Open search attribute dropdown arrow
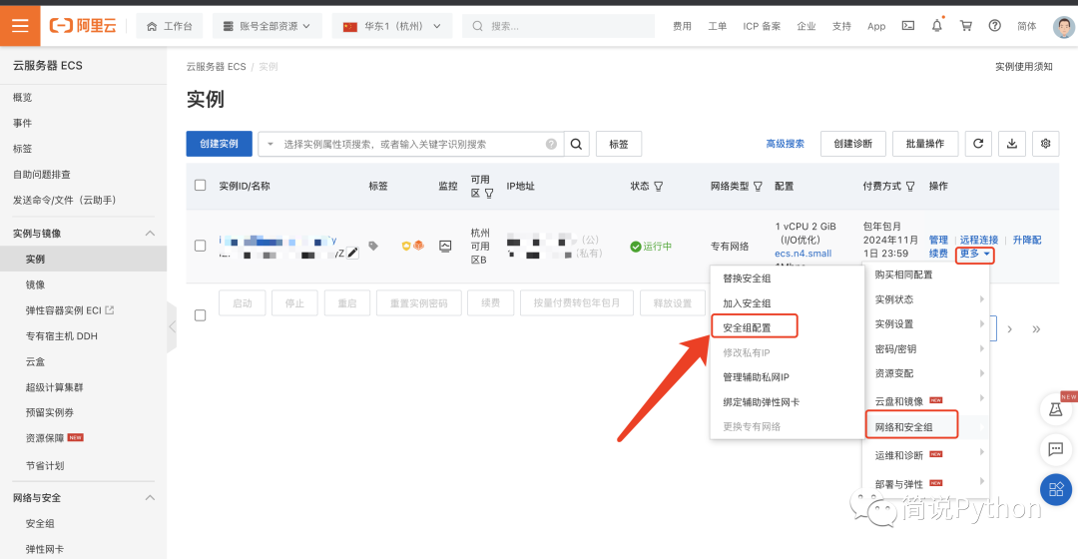This screenshot has width=1078, height=559. 270,144
